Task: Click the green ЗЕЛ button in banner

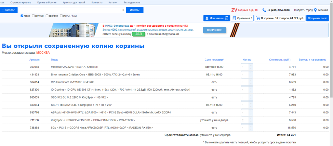Action: tap(139, 34)
